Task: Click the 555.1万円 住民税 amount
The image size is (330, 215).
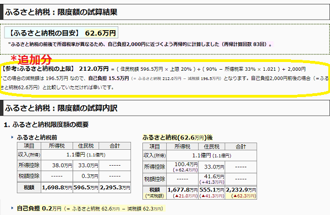Action: tap(212, 190)
